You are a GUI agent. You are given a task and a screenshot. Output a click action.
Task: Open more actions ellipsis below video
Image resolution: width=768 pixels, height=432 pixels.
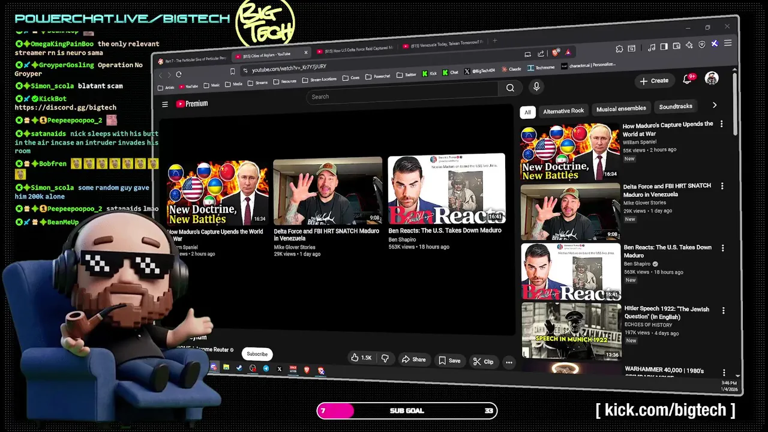[509, 362]
